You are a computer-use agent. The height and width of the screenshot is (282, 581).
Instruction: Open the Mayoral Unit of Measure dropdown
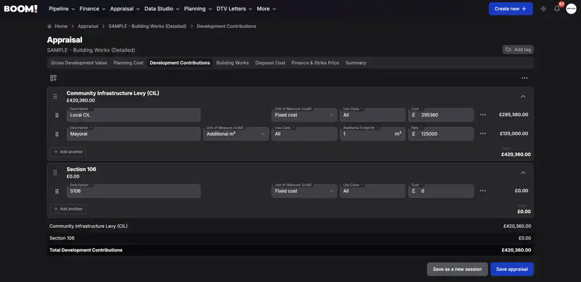(236, 134)
